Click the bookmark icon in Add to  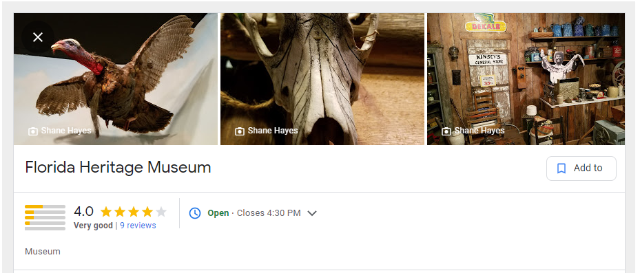click(x=561, y=168)
